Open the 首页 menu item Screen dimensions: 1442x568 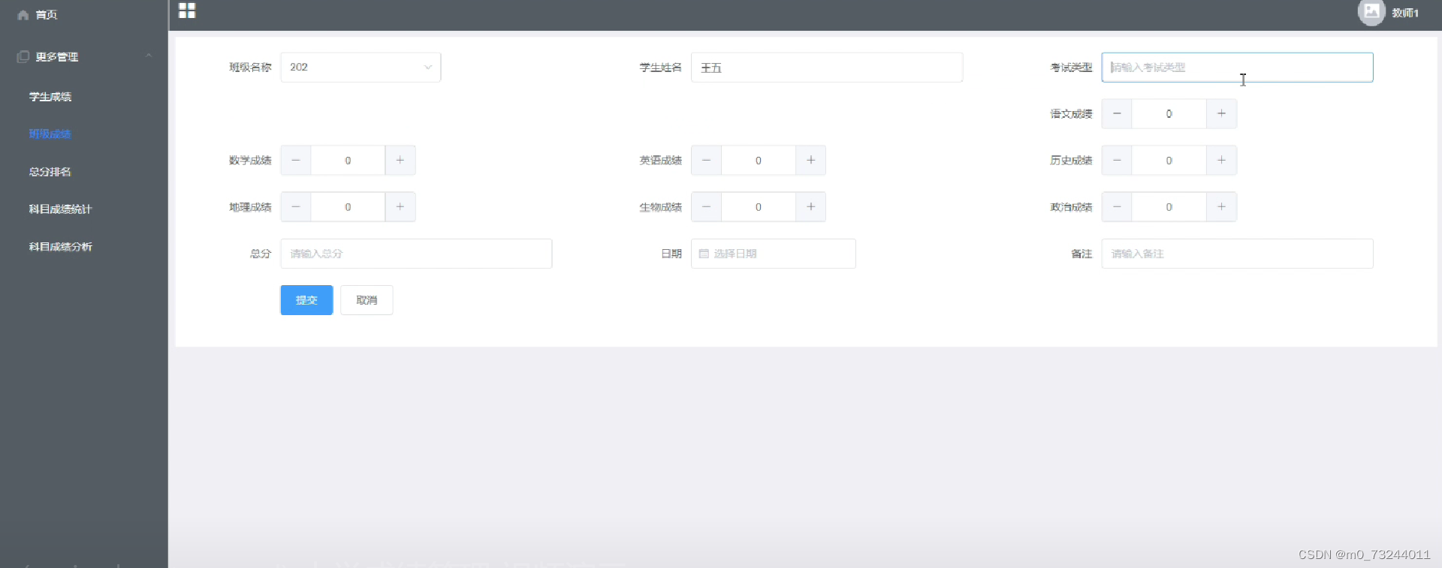(46, 15)
